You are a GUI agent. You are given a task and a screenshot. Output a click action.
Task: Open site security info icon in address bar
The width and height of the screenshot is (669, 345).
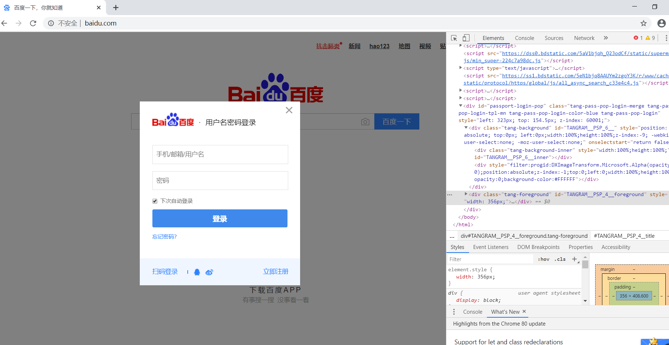pos(51,23)
